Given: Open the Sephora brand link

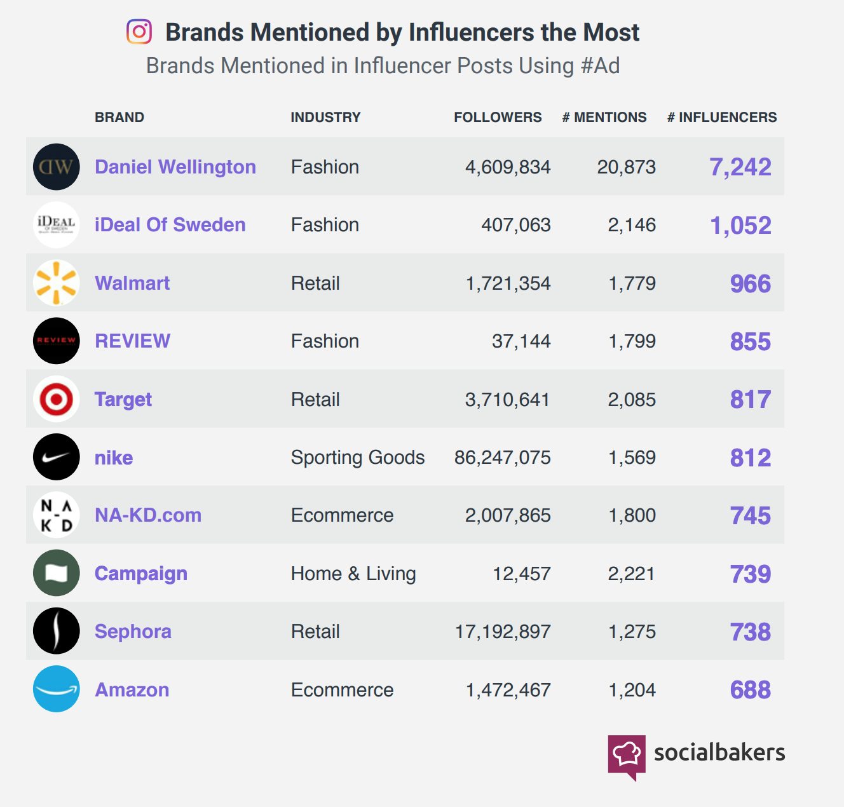Looking at the screenshot, I should tap(133, 632).
